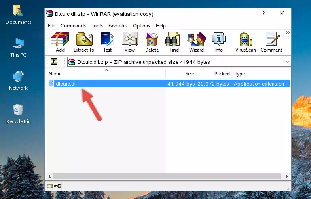Click the password key icon in status bar
This screenshot has height=199, width=311.
point(57,186)
